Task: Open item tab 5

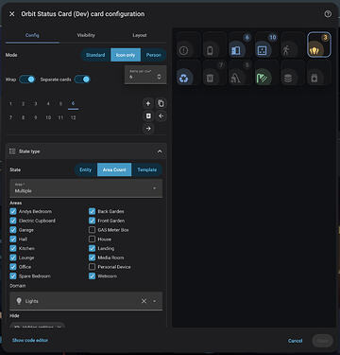Action: pos(60,103)
